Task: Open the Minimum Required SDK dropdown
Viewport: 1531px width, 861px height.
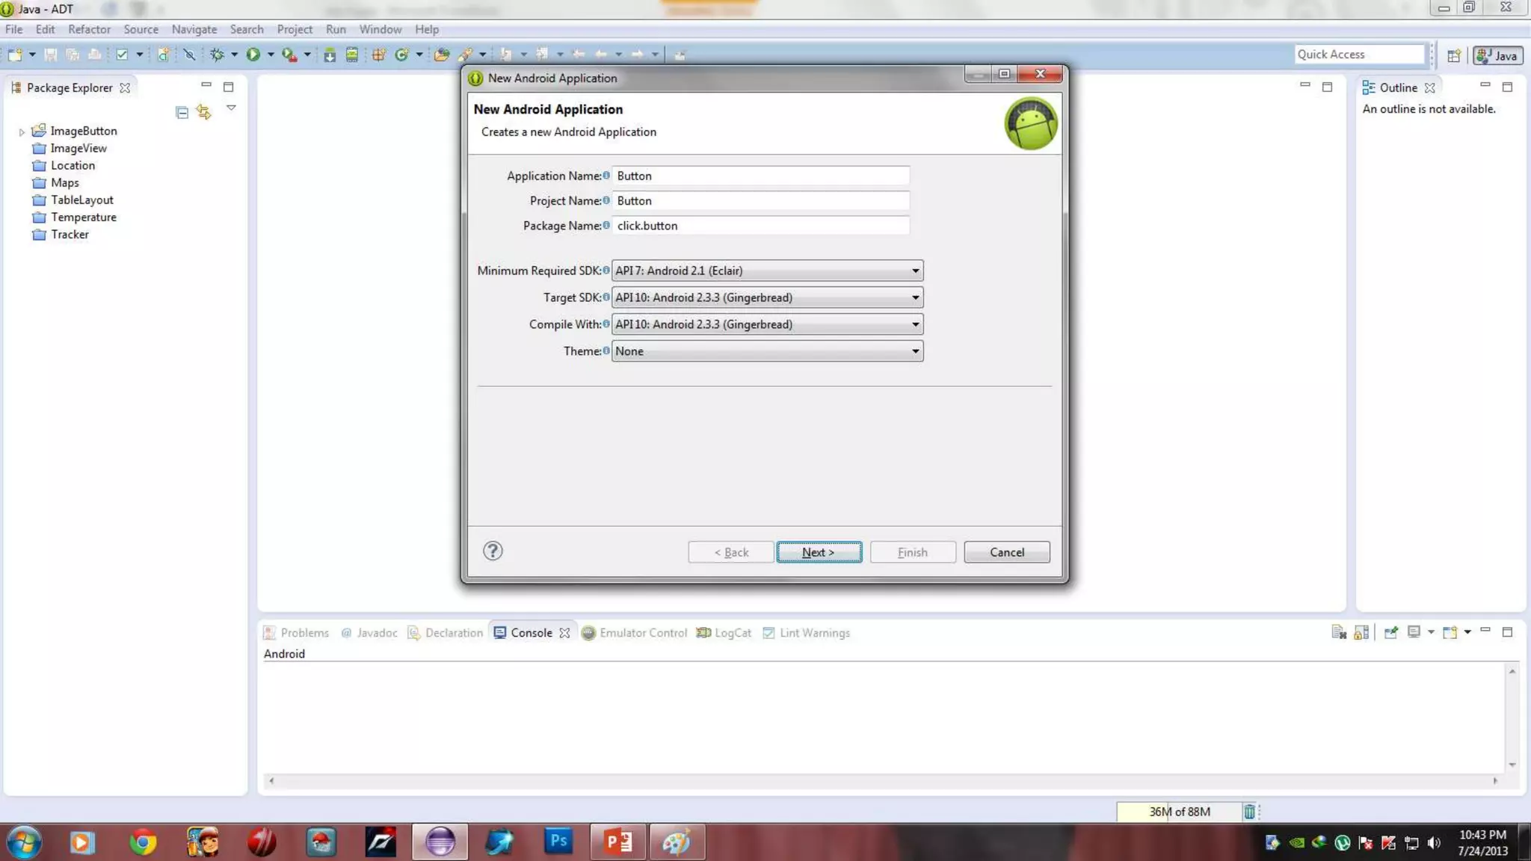Action: [767, 271]
